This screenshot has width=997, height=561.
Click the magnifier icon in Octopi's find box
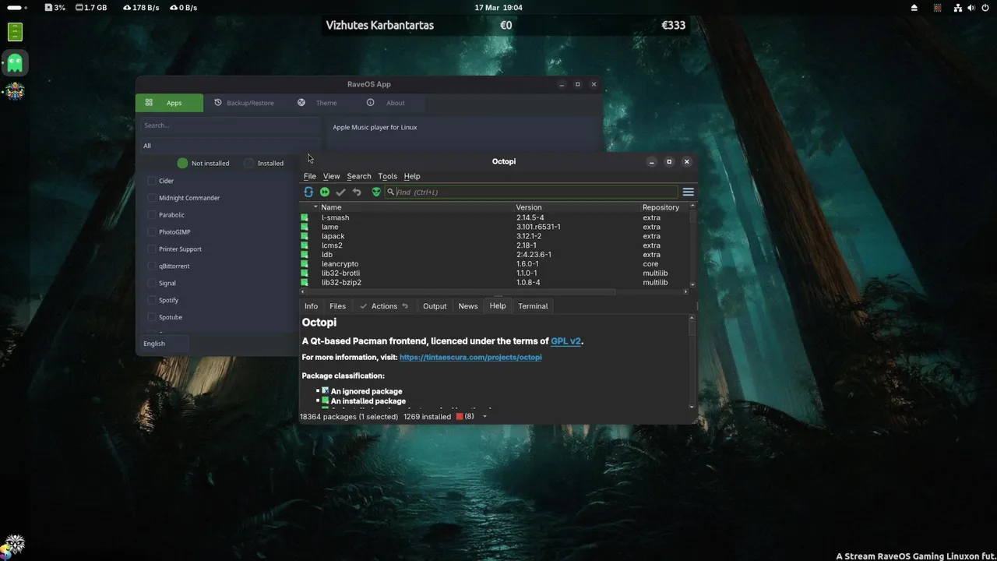pyautogui.click(x=391, y=192)
